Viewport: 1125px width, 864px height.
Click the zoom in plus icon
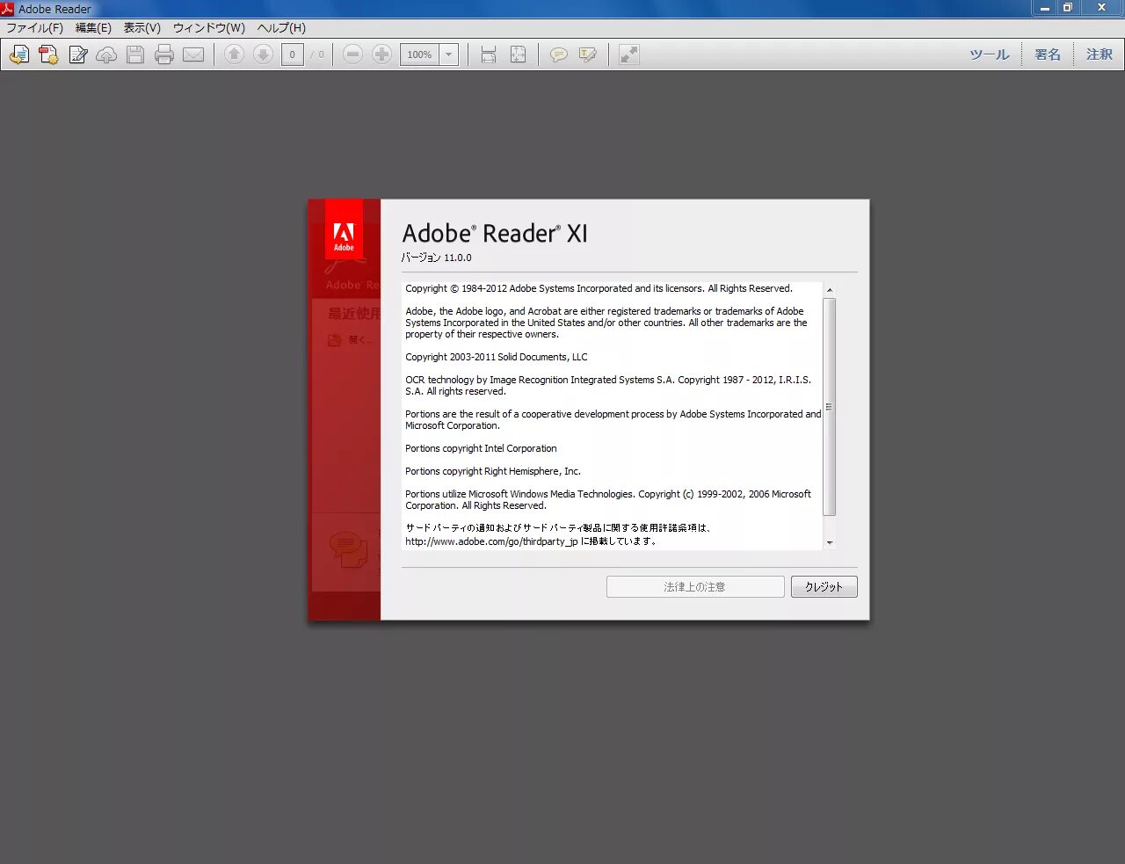[x=381, y=54]
